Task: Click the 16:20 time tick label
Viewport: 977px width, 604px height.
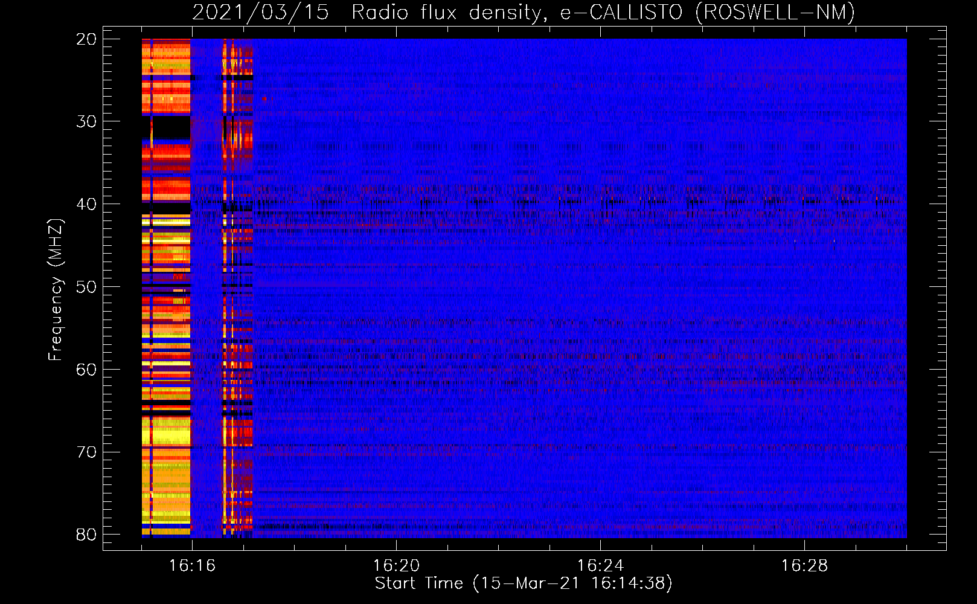Action: coord(396,566)
